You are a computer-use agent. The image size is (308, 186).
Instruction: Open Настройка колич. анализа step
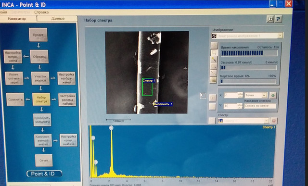(68, 140)
